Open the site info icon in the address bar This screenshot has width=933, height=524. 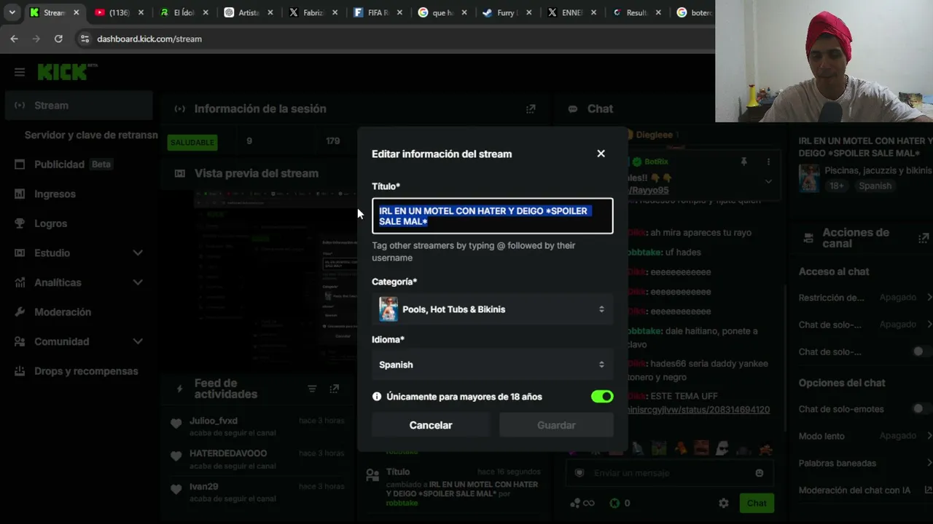(85, 39)
